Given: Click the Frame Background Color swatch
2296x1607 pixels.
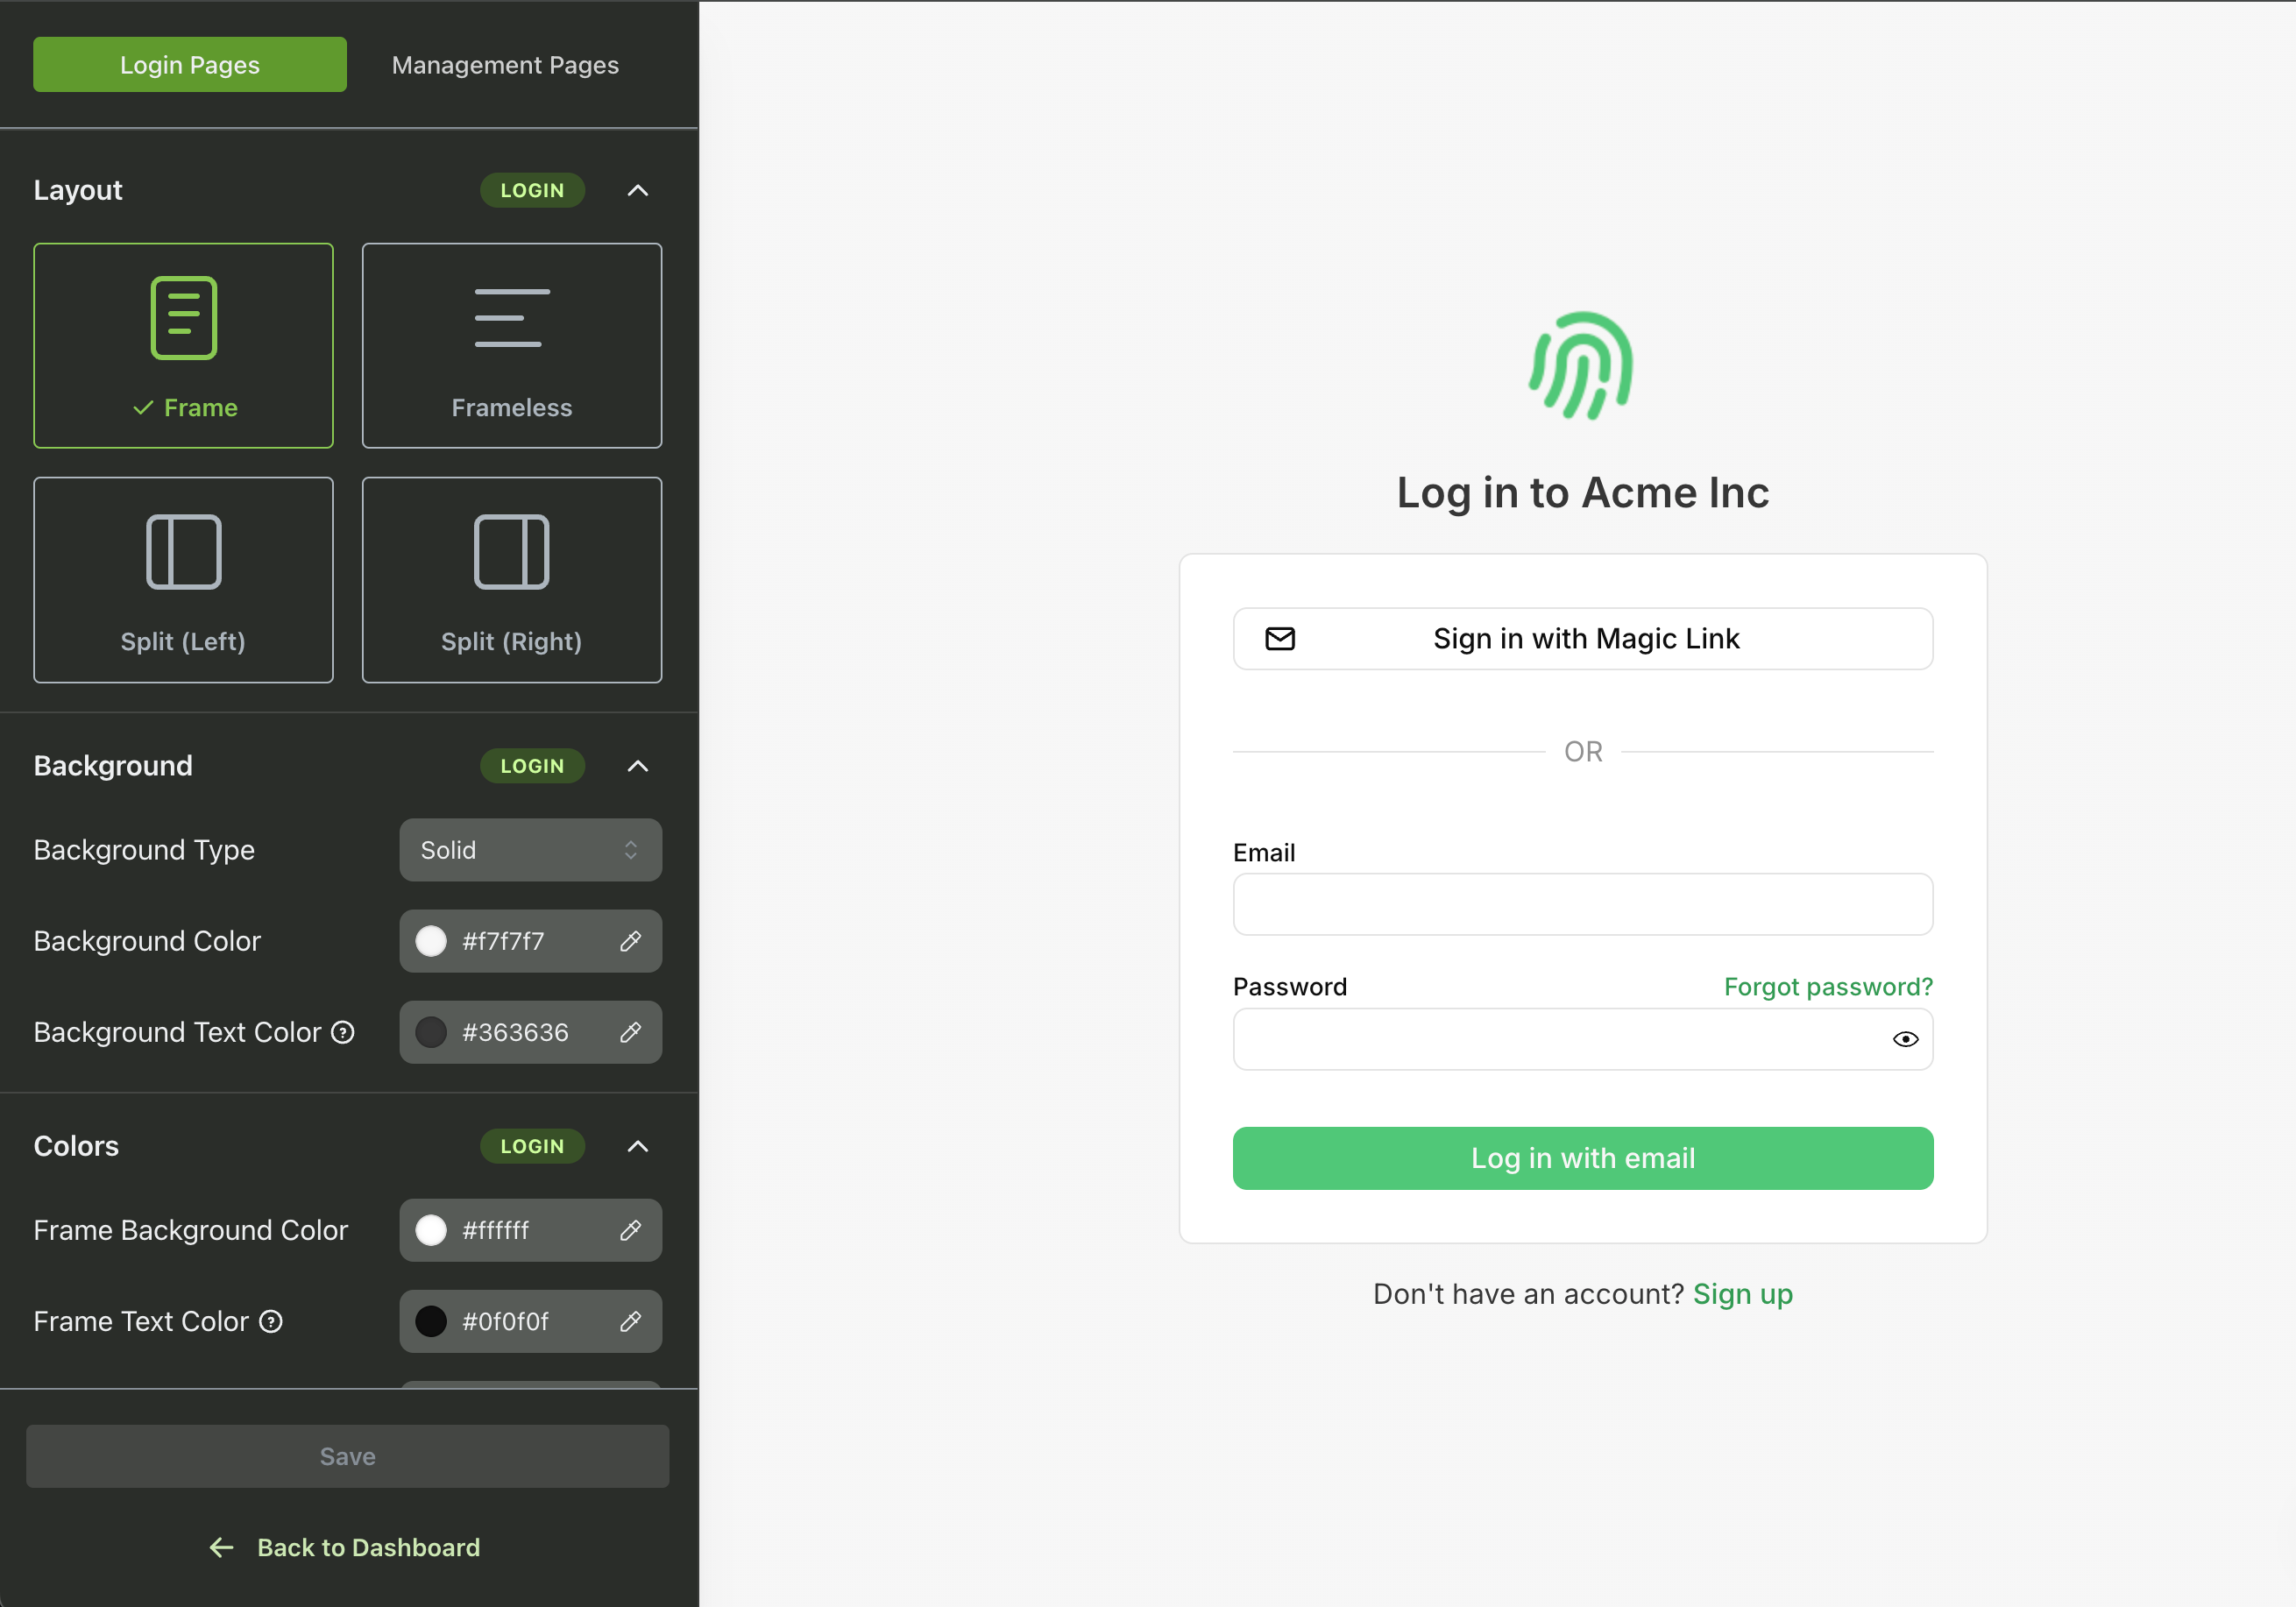Looking at the screenshot, I should [x=431, y=1230].
